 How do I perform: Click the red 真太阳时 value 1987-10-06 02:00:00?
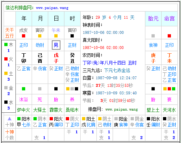[103, 48]
